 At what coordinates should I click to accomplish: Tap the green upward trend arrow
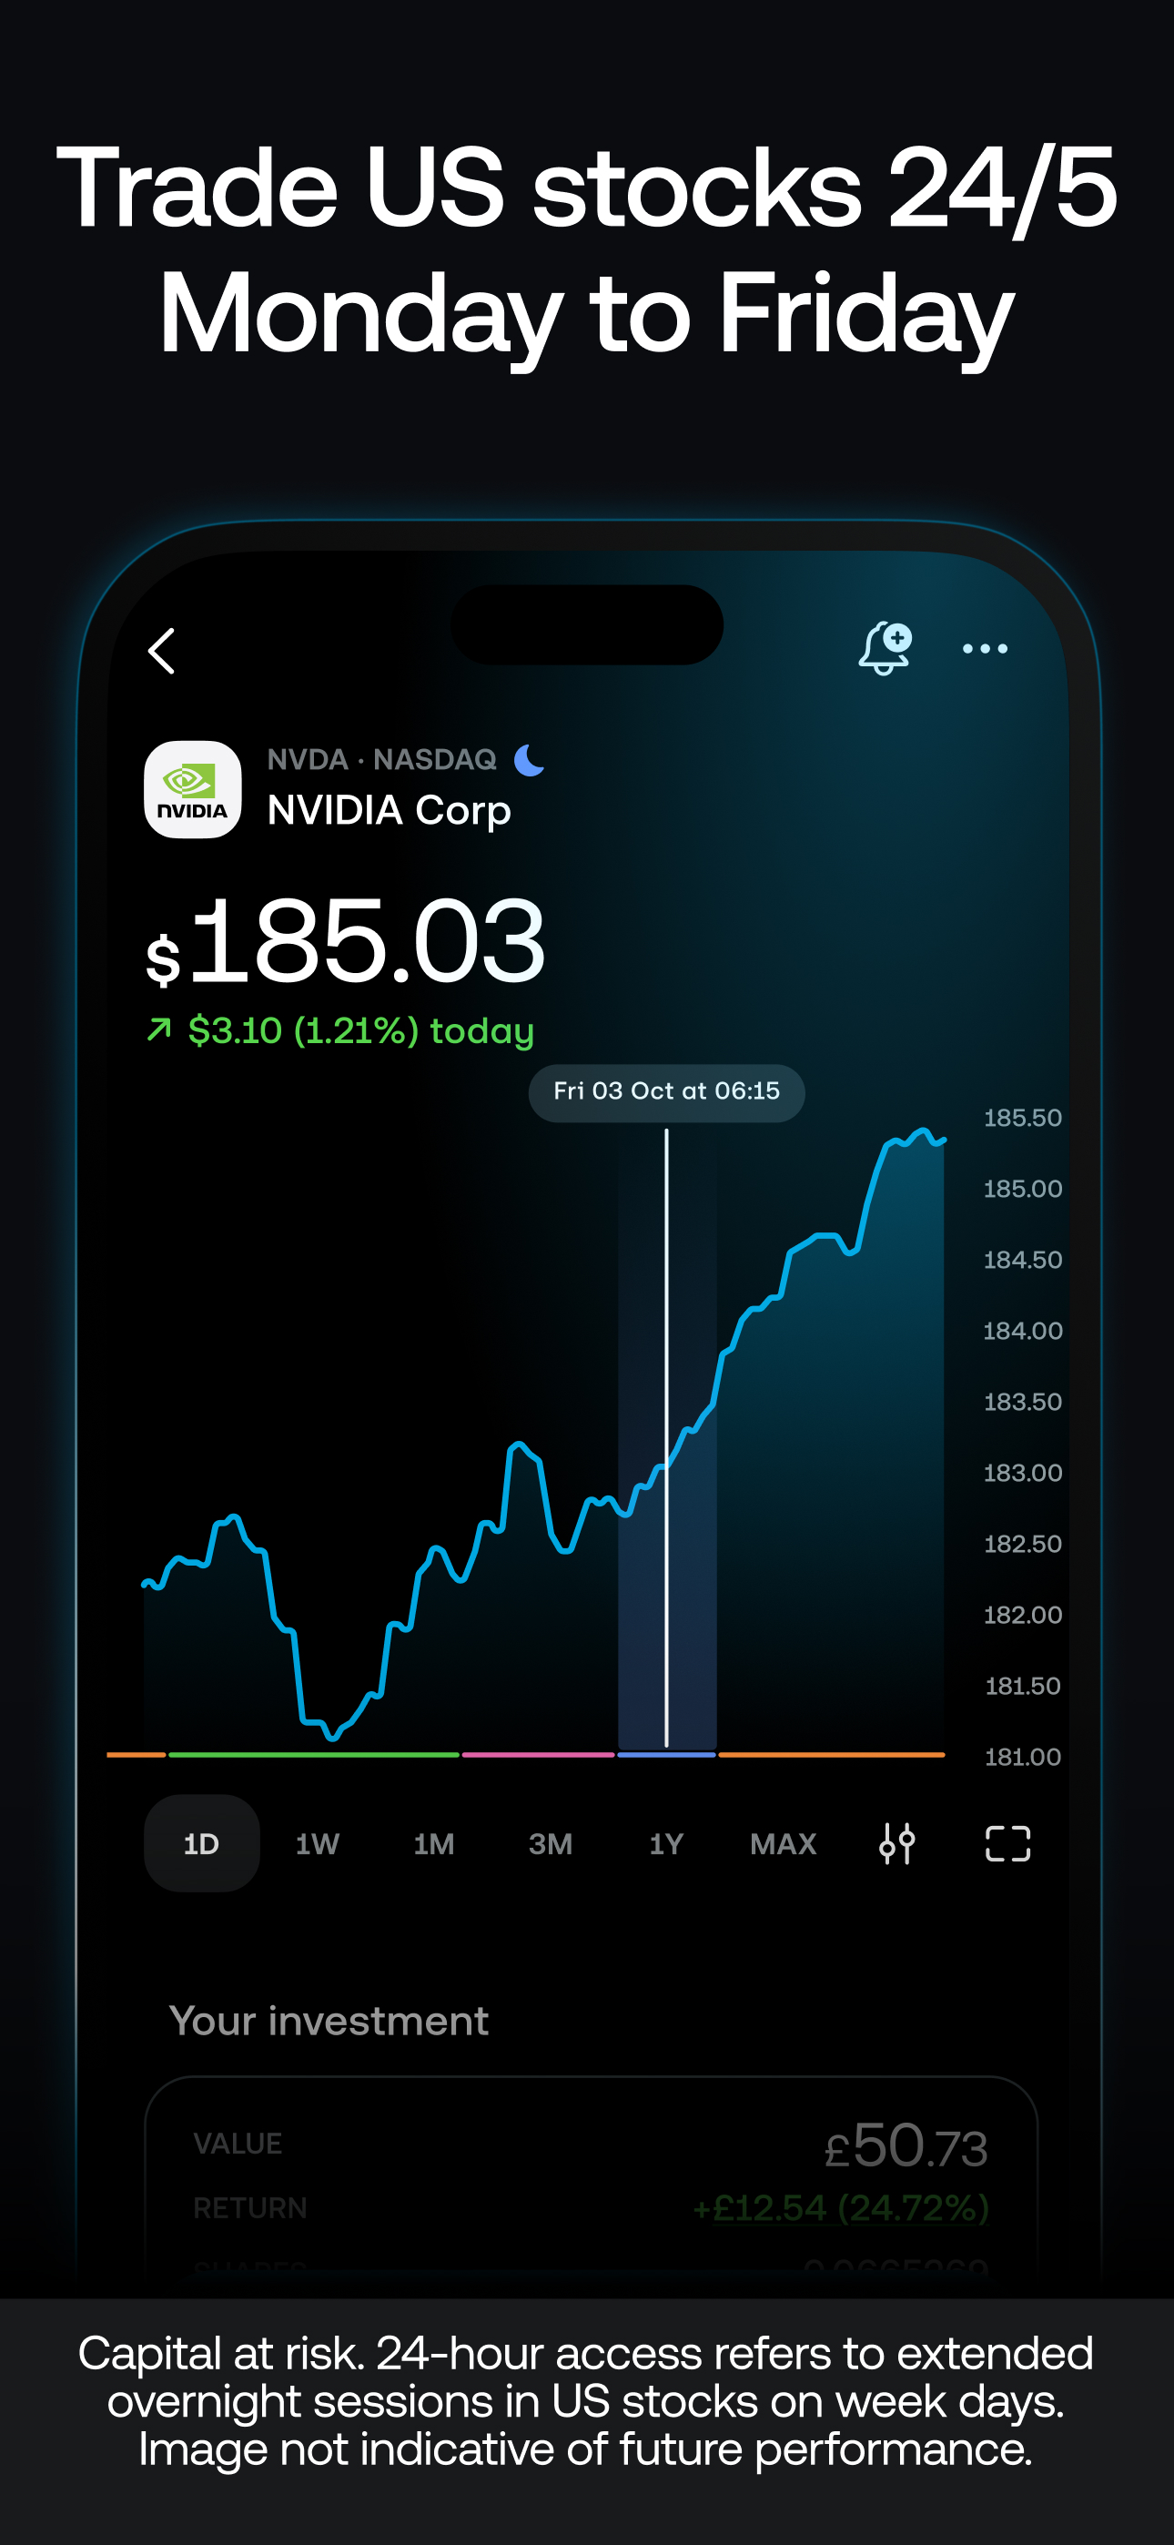(x=158, y=1030)
